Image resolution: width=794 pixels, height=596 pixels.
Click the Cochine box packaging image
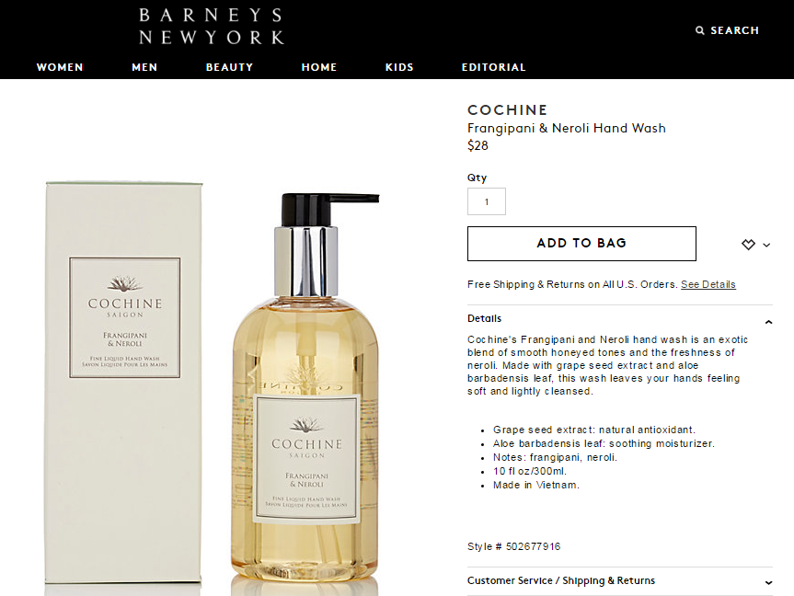(x=123, y=384)
